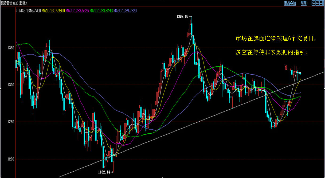
Task: Select the green MA40 indicator label
Action: pyautogui.click(x=101, y=11)
